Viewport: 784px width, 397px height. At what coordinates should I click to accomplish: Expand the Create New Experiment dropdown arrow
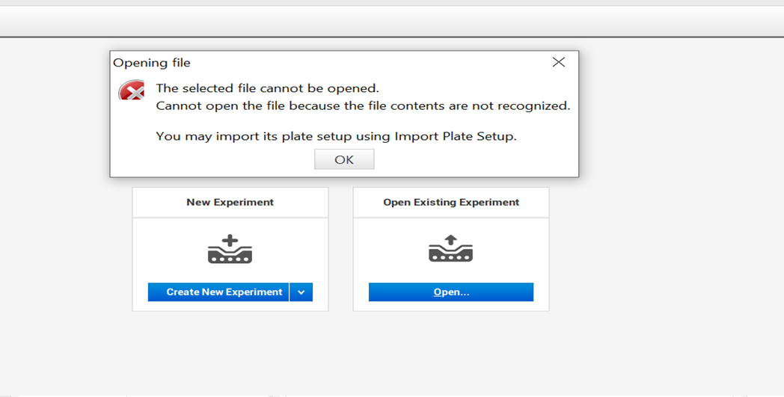point(301,292)
